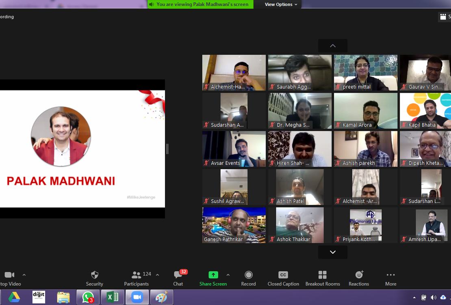This screenshot has width=451, height=305.
Task: Start recording with the Record button
Action: (x=248, y=275)
